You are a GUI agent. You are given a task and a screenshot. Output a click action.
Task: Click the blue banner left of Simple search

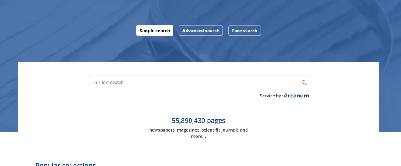(x=78, y=31)
